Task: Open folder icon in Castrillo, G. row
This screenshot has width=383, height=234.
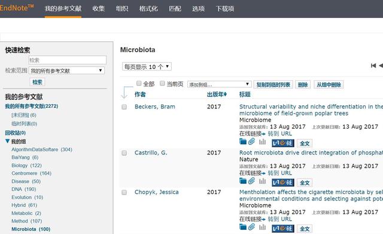Action: 243,181
